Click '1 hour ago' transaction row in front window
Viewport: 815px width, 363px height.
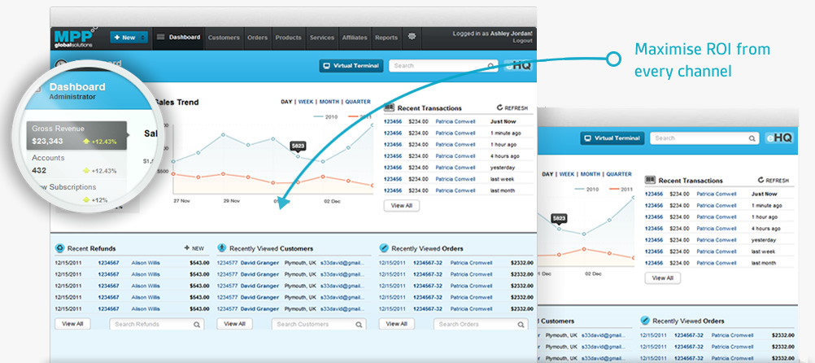pos(459,145)
